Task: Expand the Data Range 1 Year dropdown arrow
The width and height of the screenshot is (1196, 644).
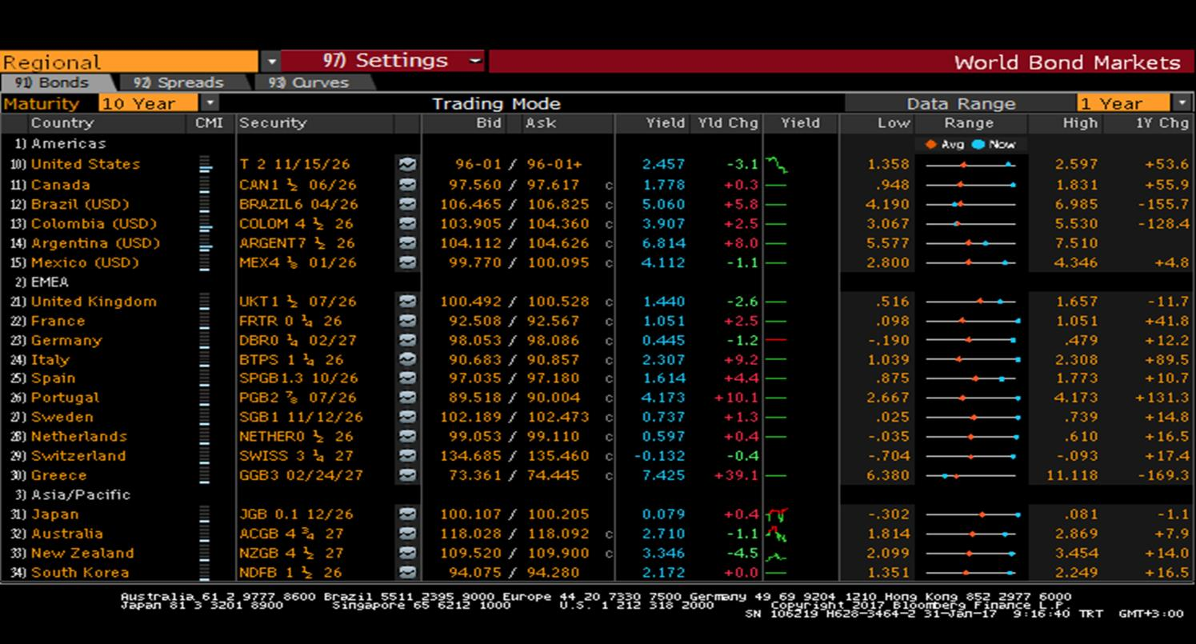Action: [1182, 103]
